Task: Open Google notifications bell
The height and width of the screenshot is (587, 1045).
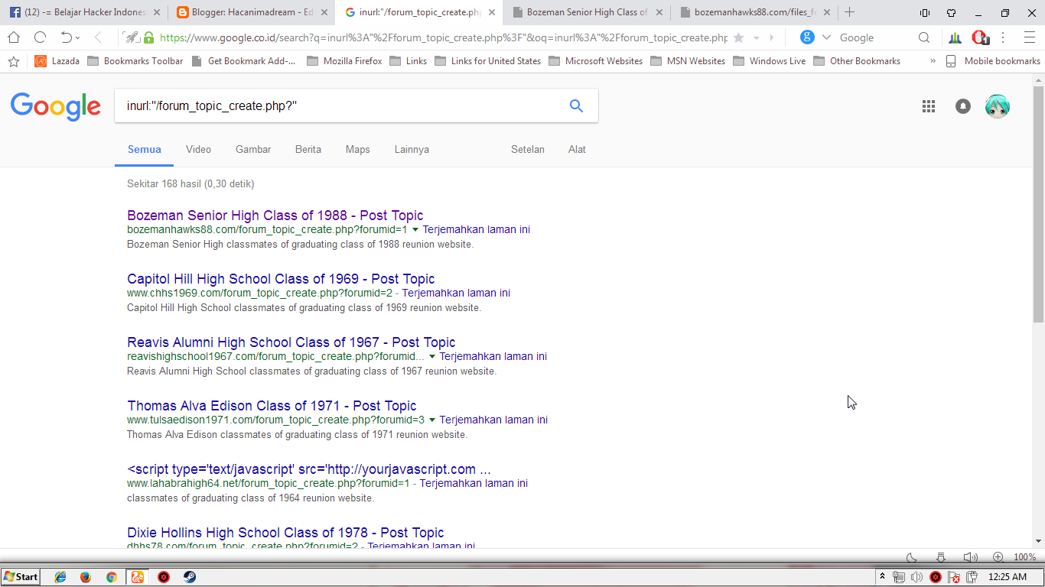Action: pos(963,107)
